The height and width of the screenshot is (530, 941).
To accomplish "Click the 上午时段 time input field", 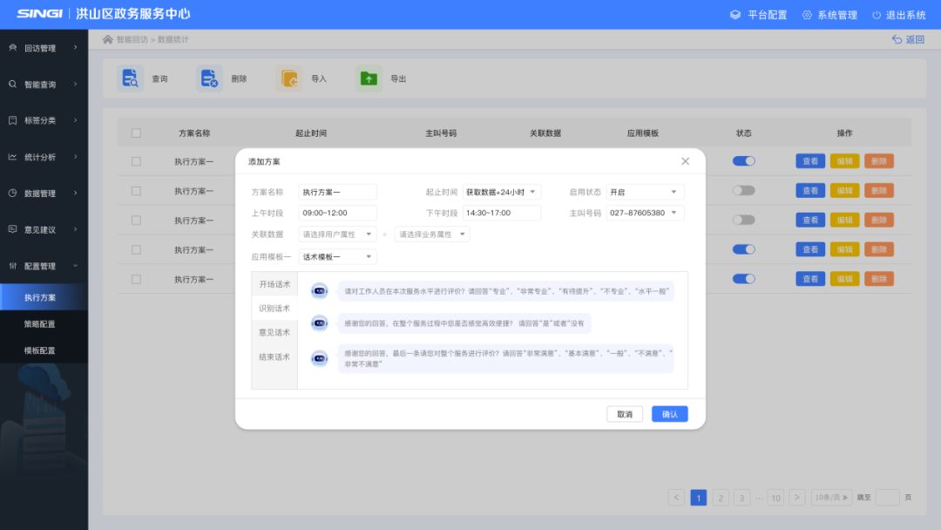I will 337,213.
